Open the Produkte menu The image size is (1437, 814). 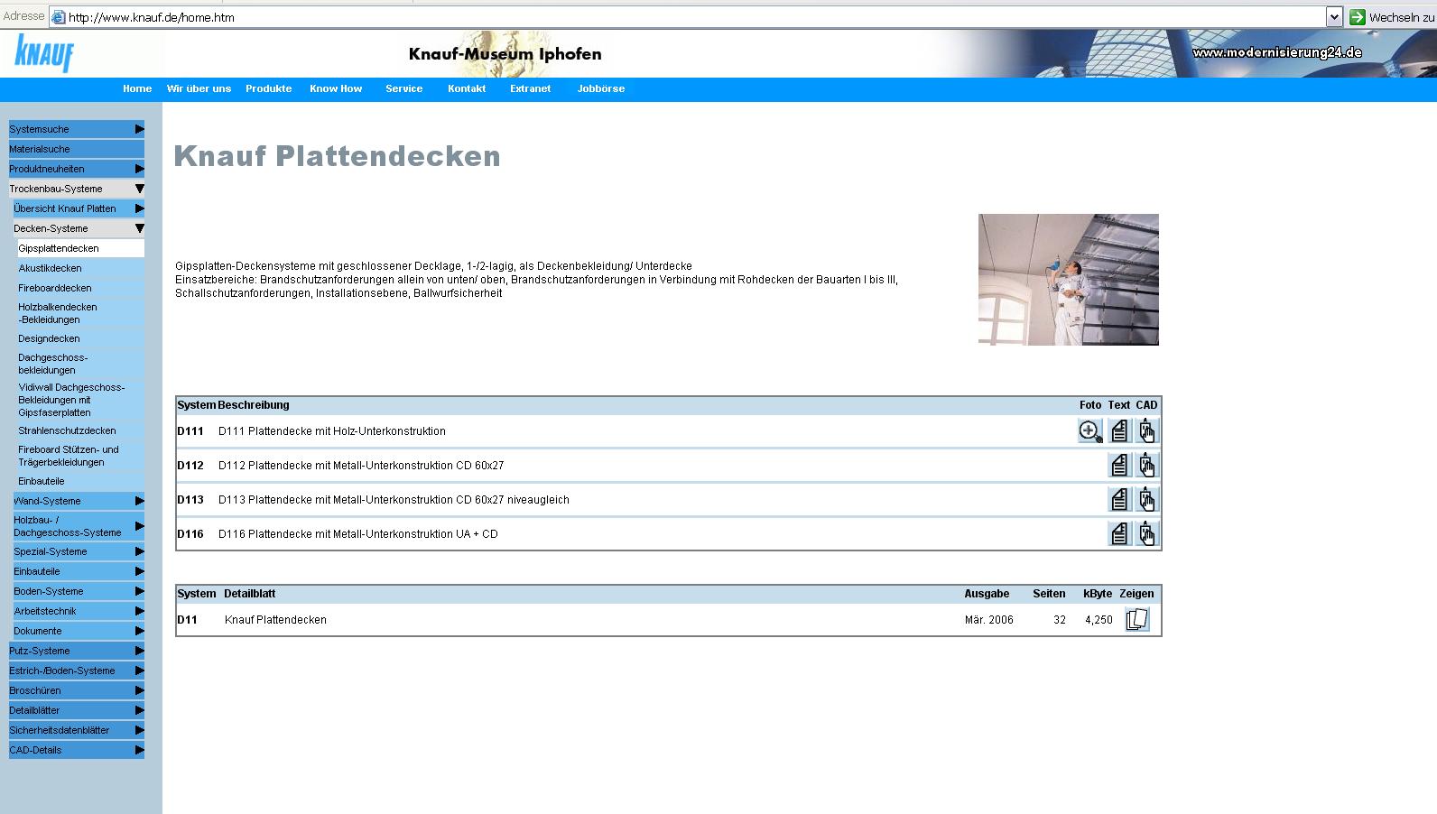[268, 88]
